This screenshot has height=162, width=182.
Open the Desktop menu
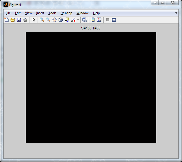pos(66,13)
